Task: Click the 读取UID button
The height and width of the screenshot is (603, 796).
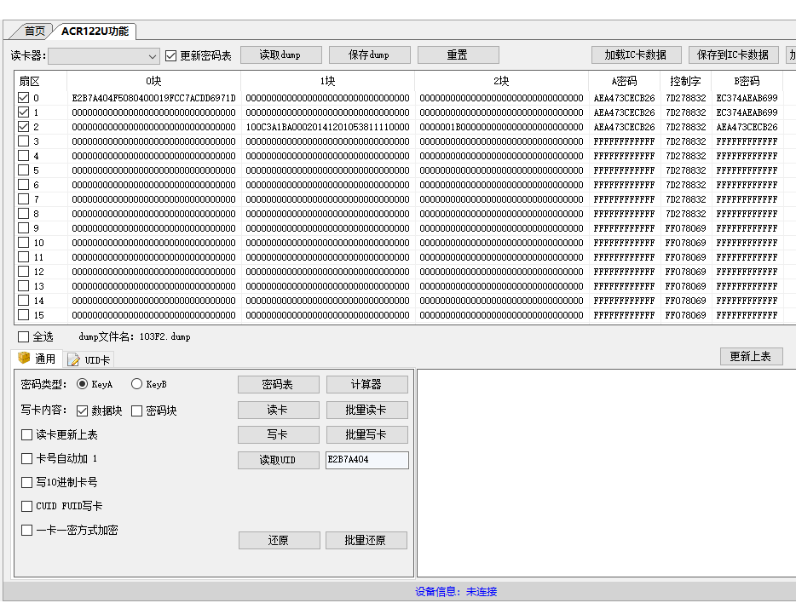Action: point(278,460)
